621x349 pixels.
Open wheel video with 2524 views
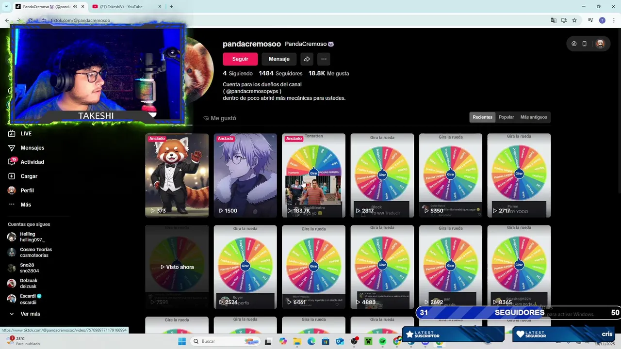click(245, 267)
